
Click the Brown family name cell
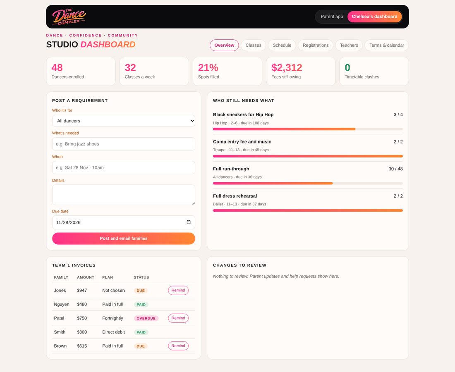(x=60, y=346)
